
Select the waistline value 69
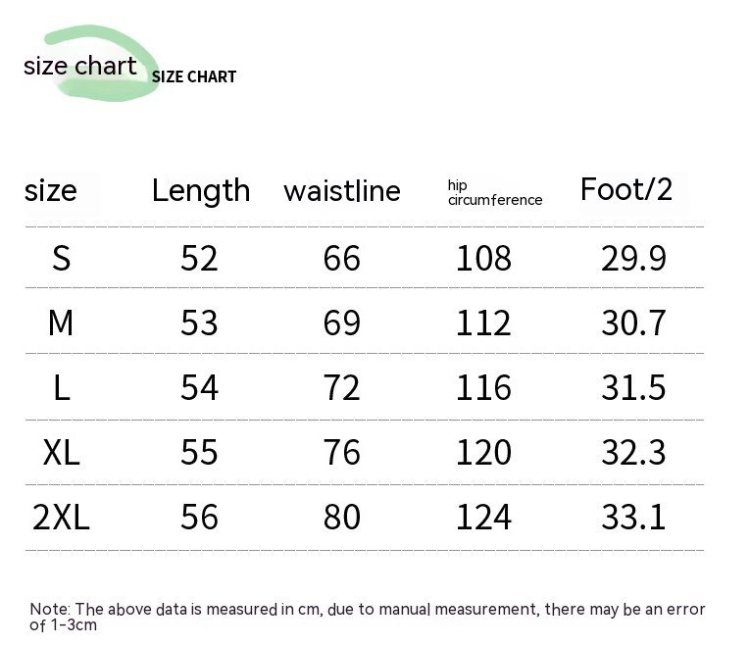(x=342, y=323)
